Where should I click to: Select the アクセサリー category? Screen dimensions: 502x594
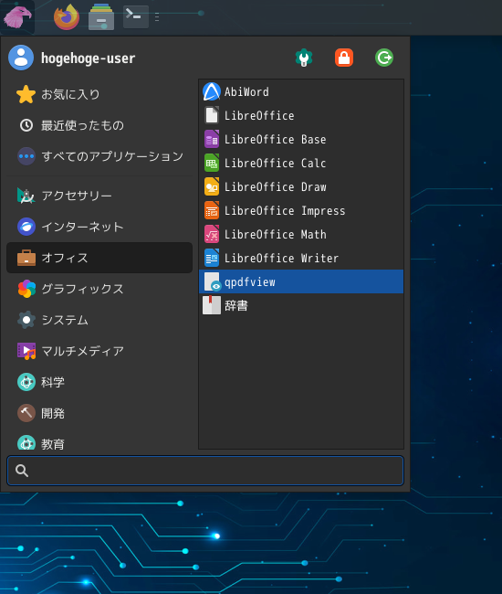99,196
